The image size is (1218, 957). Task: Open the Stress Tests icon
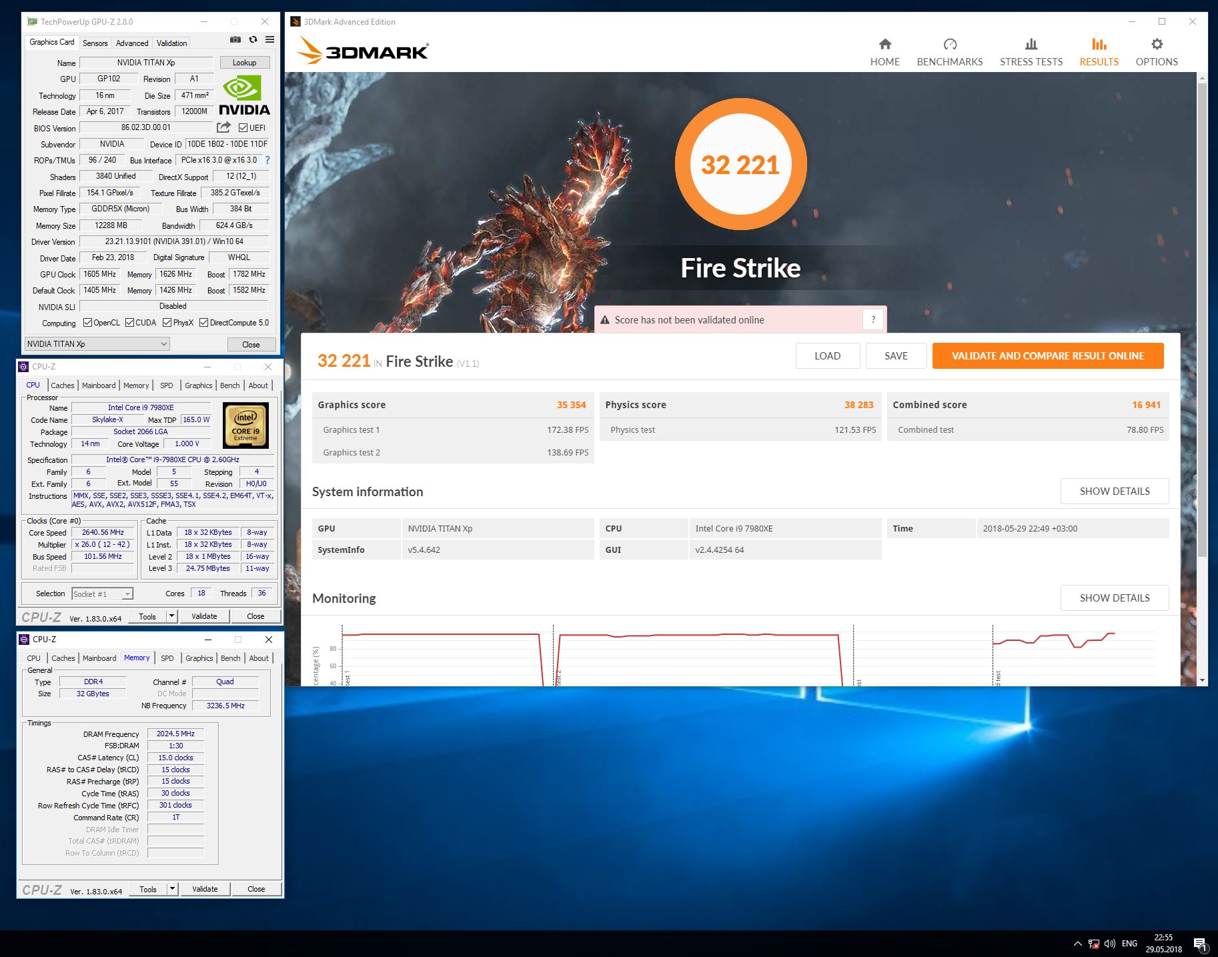click(x=1031, y=45)
